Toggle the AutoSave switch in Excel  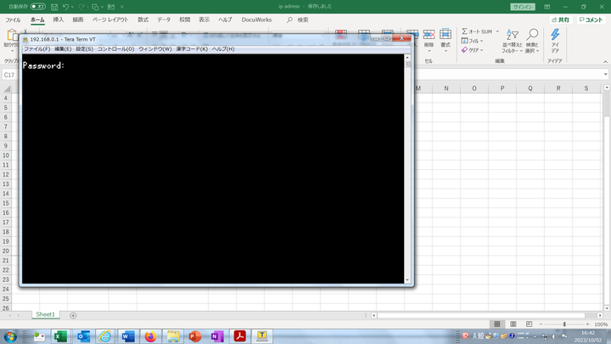click(x=37, y=6)
